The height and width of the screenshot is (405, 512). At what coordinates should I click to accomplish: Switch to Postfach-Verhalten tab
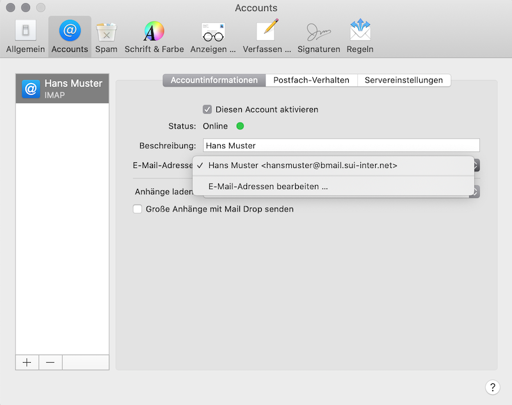pyautogui.click(x=311, y=80)
